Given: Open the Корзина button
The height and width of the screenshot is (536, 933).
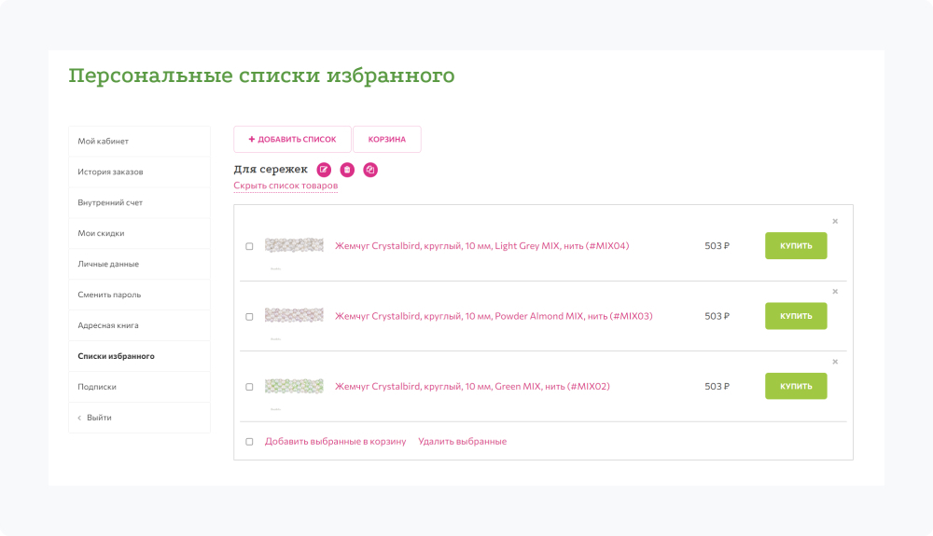Looking at the screenshot, I should [386, 139].
